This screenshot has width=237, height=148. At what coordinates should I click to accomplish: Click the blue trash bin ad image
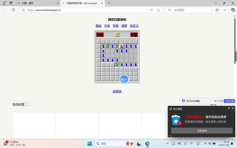click(x=176, y=120)
